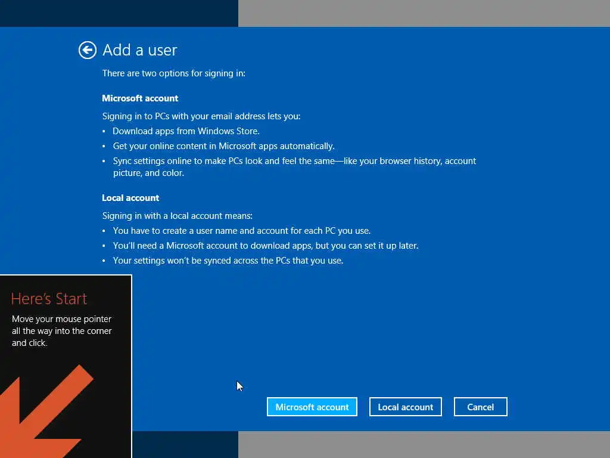Click "Move your mouse pointer" hint text
610x458 pixels.
(62, 330)
